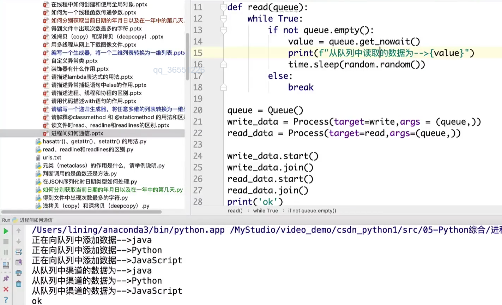Click the Python file icon of 判断调用的是函数还是方法.py
Image resolution: width=502 pixels, height=305 pixels.
(x=38, y=174)
